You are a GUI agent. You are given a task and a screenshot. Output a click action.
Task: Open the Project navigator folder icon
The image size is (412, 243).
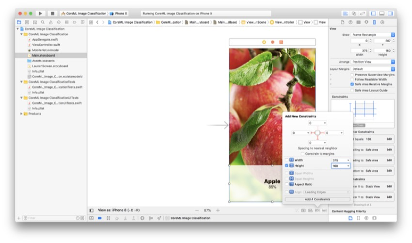(19, 22)
